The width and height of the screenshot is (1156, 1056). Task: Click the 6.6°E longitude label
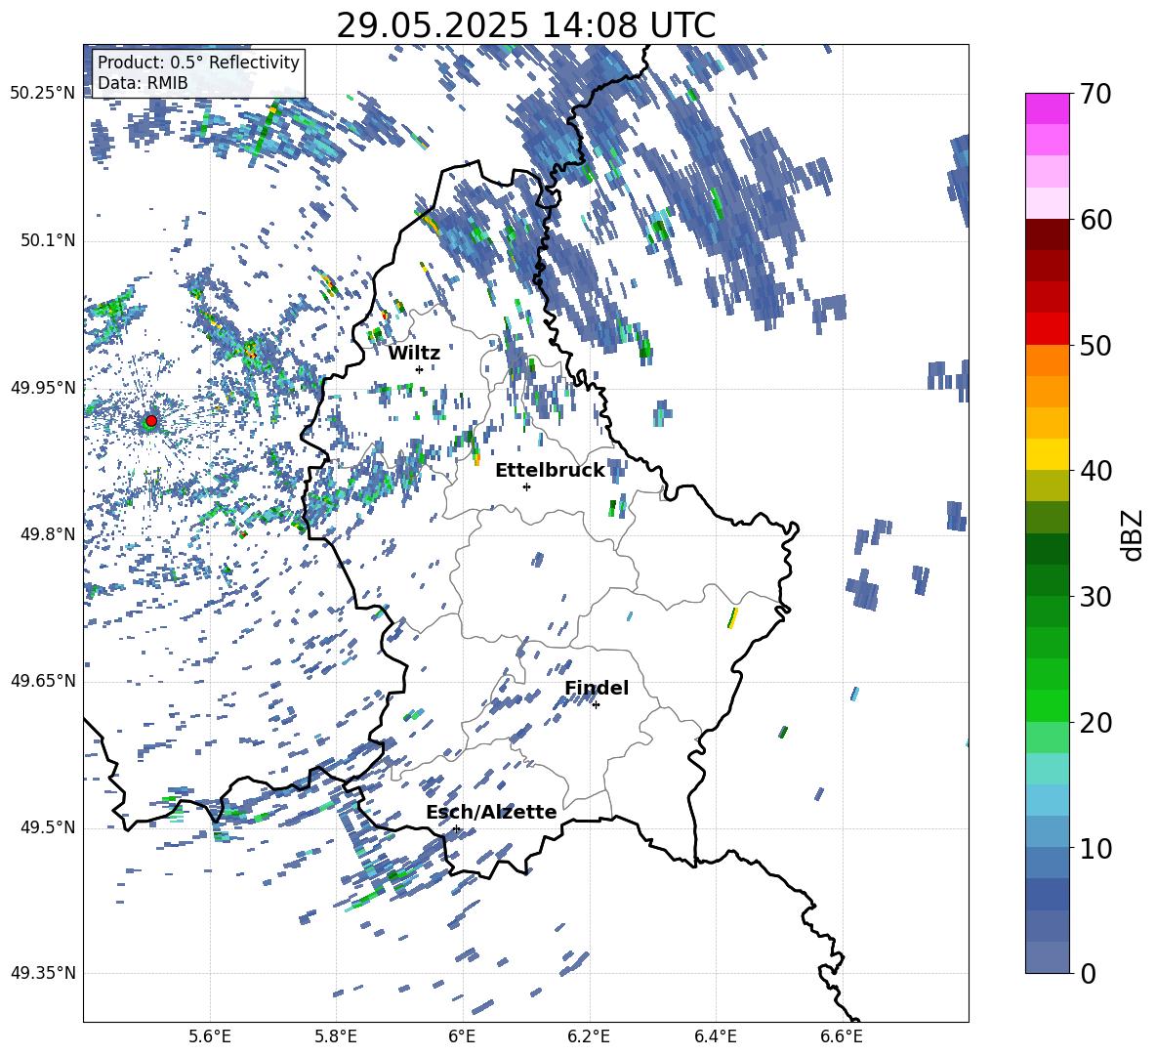(x=842, y=1036)
